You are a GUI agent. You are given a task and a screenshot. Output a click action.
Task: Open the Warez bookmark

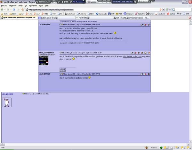[x=150, y=14]
